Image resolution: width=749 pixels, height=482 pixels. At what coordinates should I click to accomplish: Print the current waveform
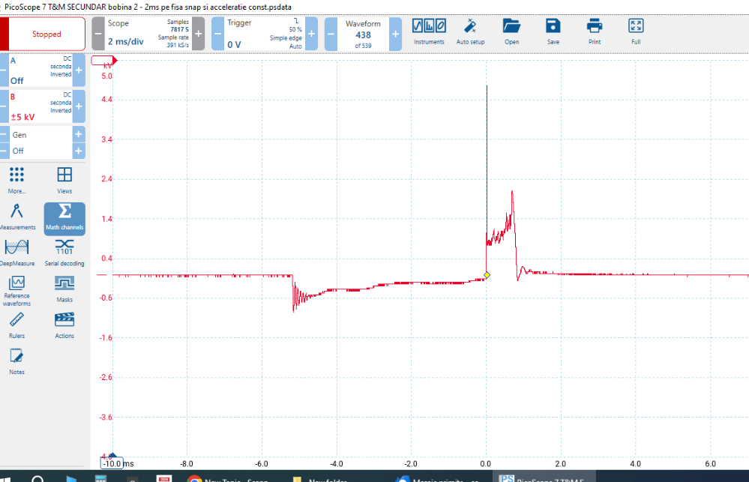pyautogui.click(x=594, y=31)
